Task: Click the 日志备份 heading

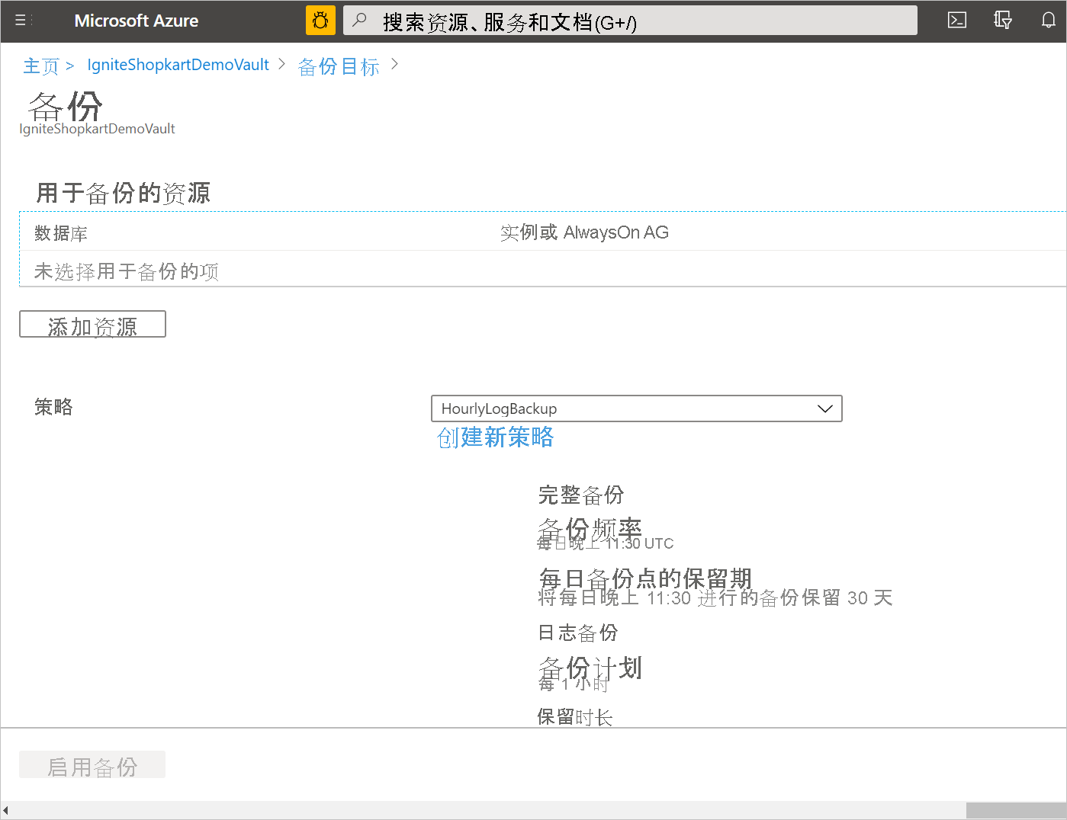Action: [x=578, y=633]
